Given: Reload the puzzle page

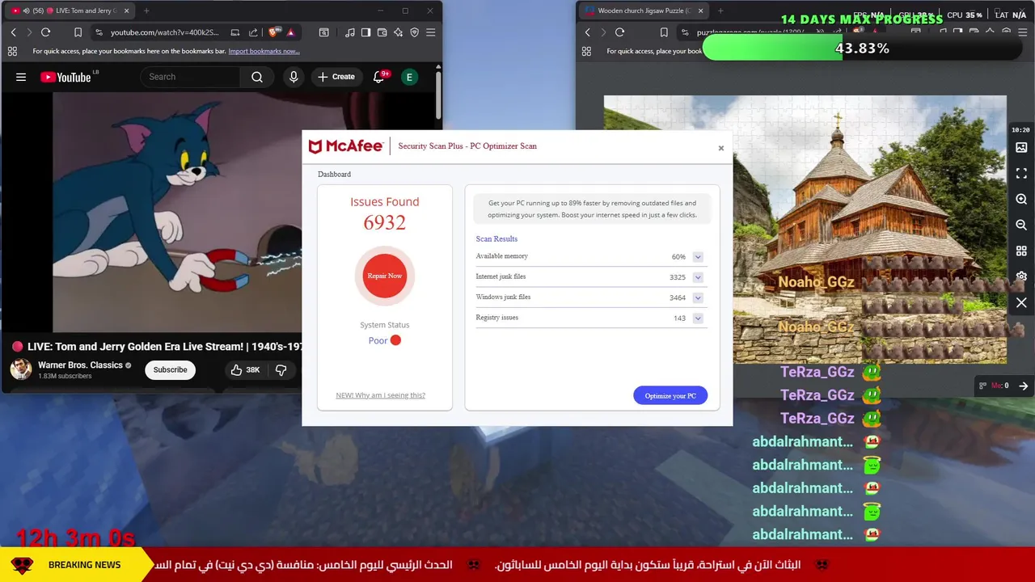Looking at the screenshot, I should point(619,32).
